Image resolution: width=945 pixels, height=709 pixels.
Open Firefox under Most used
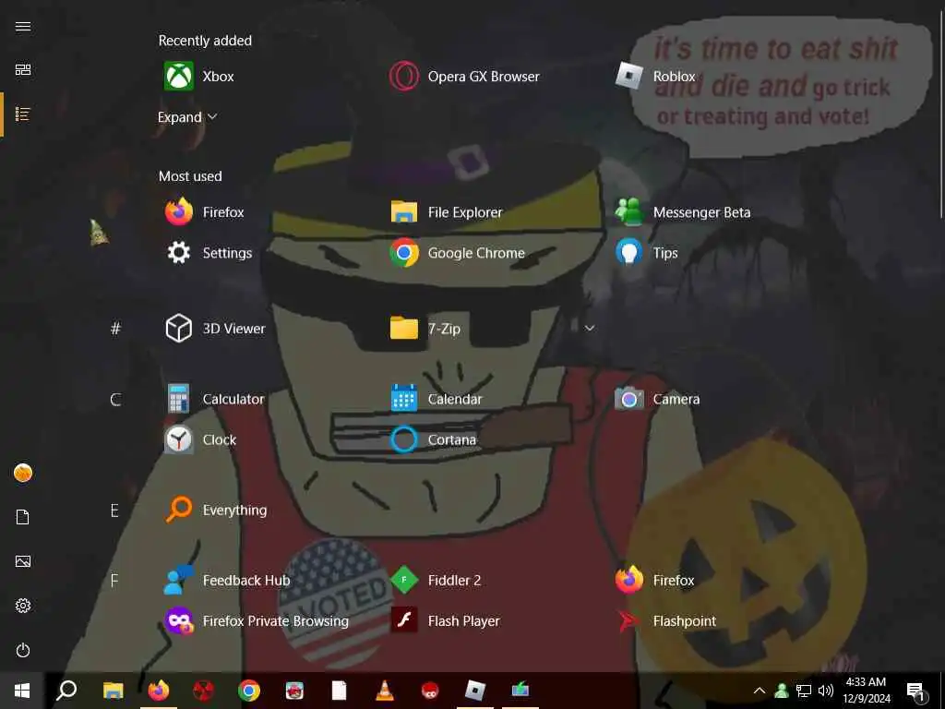(204, 212)
